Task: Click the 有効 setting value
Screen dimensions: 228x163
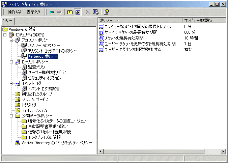Action: 188,50
